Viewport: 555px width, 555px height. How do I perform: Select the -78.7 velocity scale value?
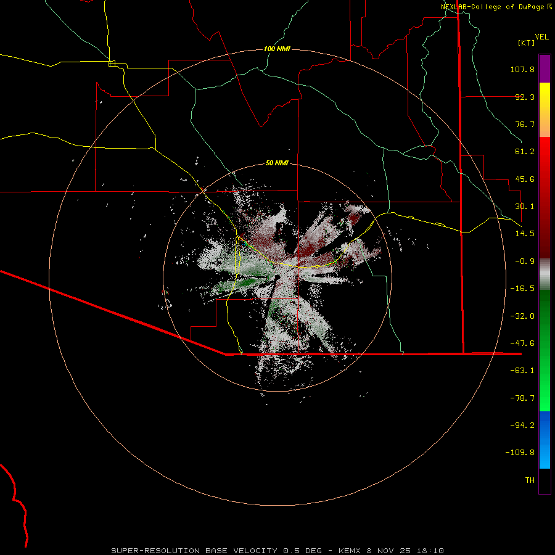tap(522, 398)
